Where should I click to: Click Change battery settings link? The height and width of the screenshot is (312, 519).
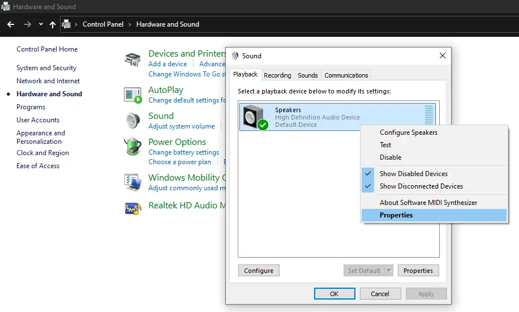(x=184, y=152)
